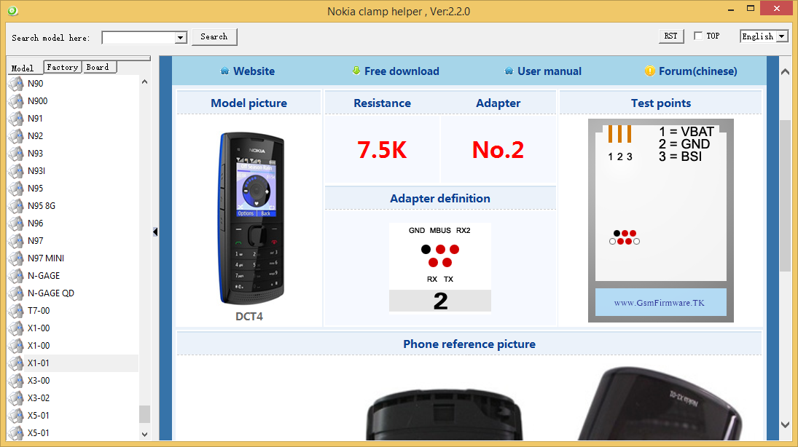Click the green app icon in the title bar

[x=12, y=10]
